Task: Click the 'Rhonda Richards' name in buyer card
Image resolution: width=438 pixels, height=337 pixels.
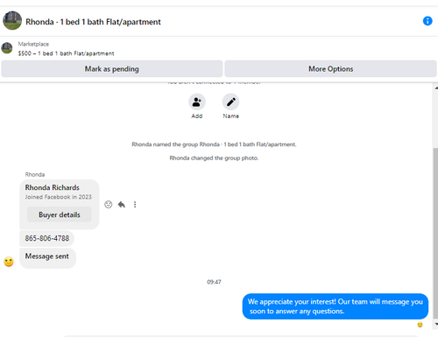Action: pos(53,187)
